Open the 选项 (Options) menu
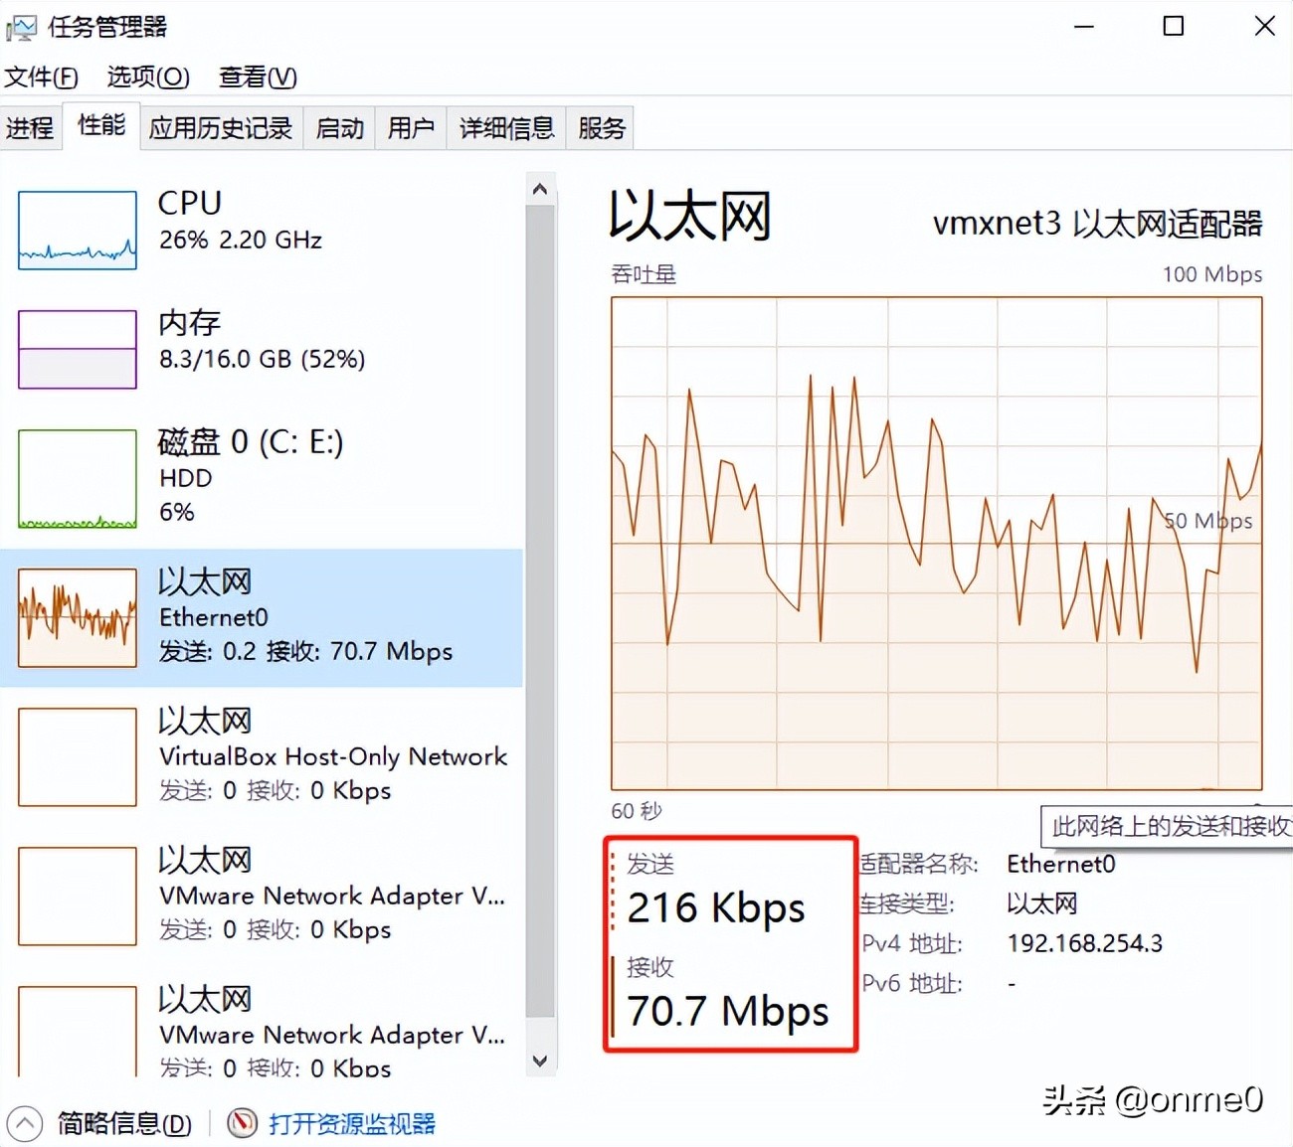 coord(146,77)
